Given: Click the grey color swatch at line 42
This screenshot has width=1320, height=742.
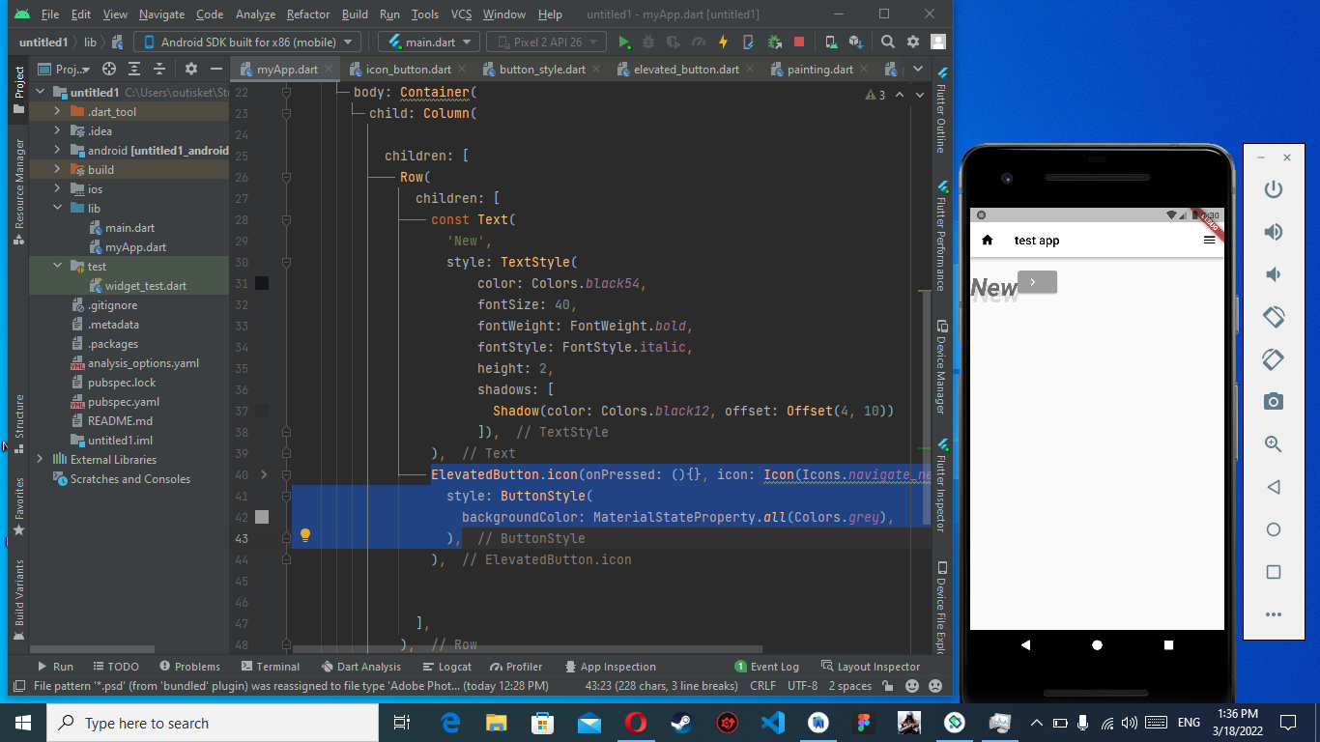Looking at the screenshot, I should coord(262,517).
